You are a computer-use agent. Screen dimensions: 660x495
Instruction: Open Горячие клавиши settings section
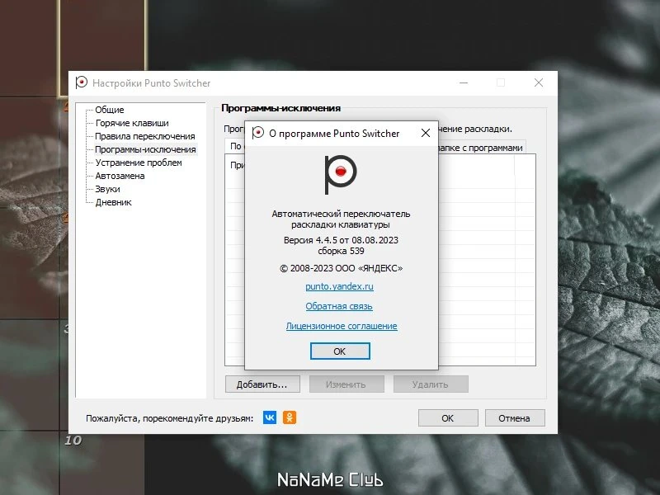click(x=132, y=123)
